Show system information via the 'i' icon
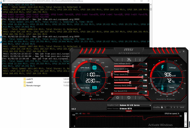This screenshot has height=128, width=190. pos(140,60)
